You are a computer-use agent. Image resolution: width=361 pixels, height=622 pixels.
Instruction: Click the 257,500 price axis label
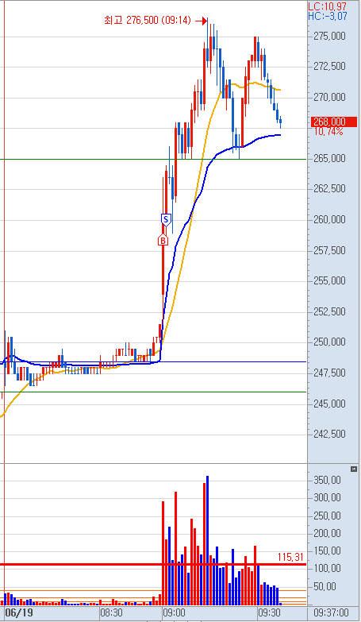329,250
